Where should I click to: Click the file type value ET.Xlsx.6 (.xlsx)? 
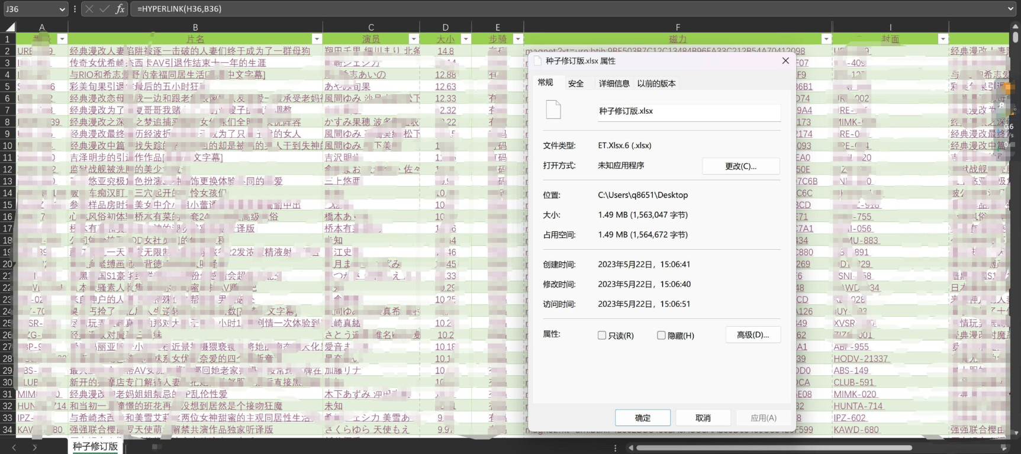pyautogui.click(x=624, y=146)
